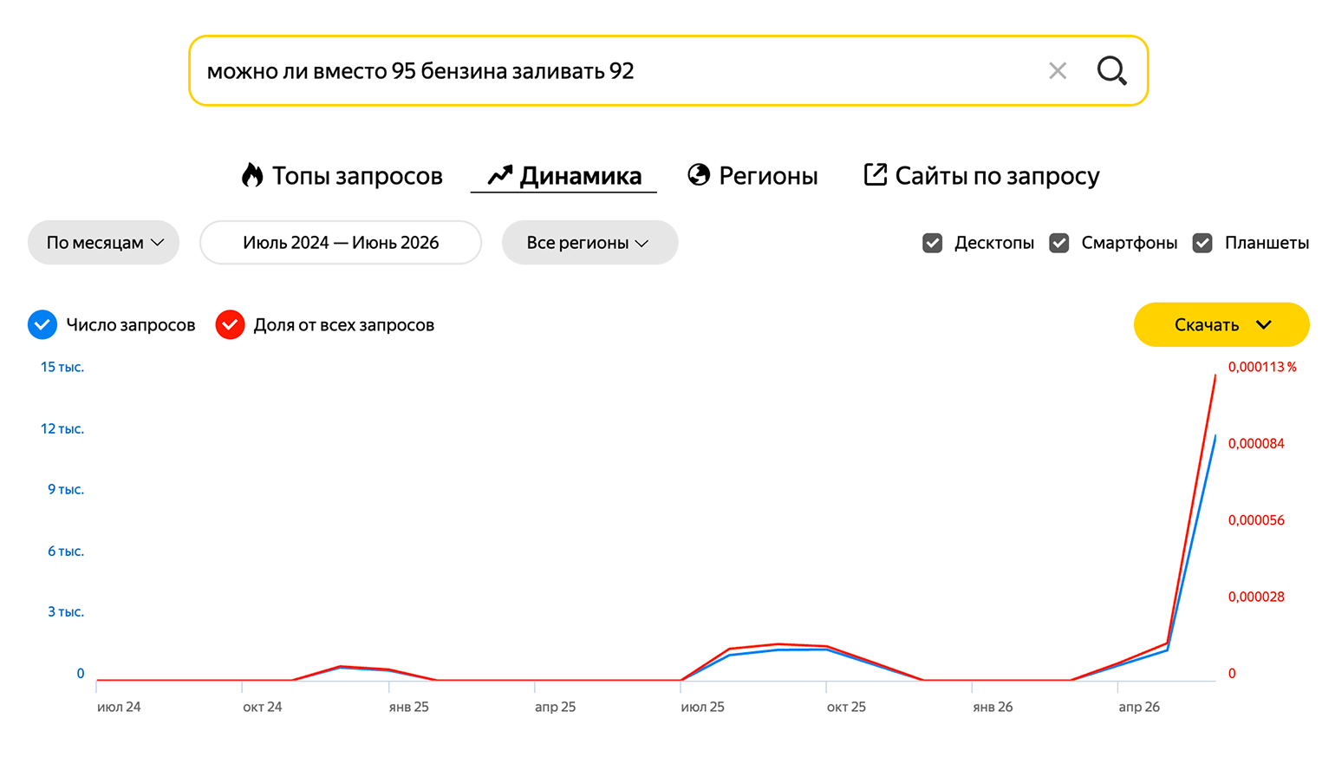Click the flame icon for top queries

coord(252,175)
